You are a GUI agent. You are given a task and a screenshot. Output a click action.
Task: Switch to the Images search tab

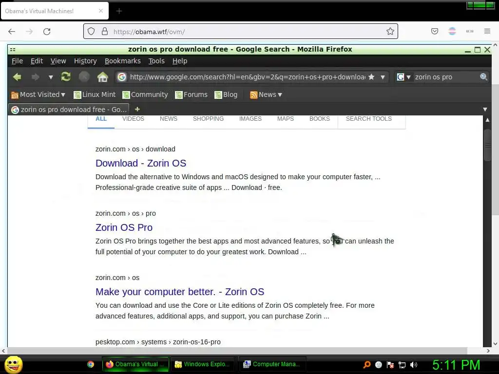click(x=250, y=119)
